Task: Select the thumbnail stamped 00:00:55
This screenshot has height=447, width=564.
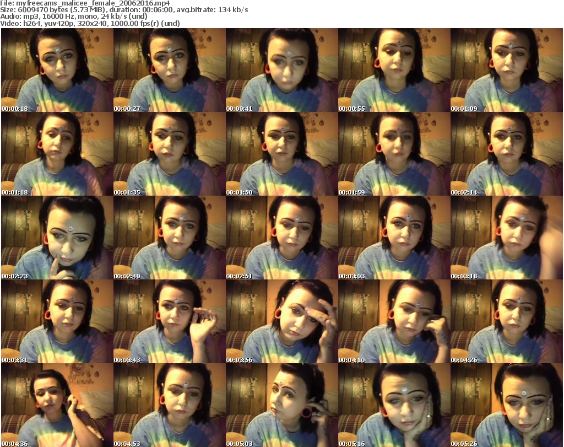Action: 394,70
